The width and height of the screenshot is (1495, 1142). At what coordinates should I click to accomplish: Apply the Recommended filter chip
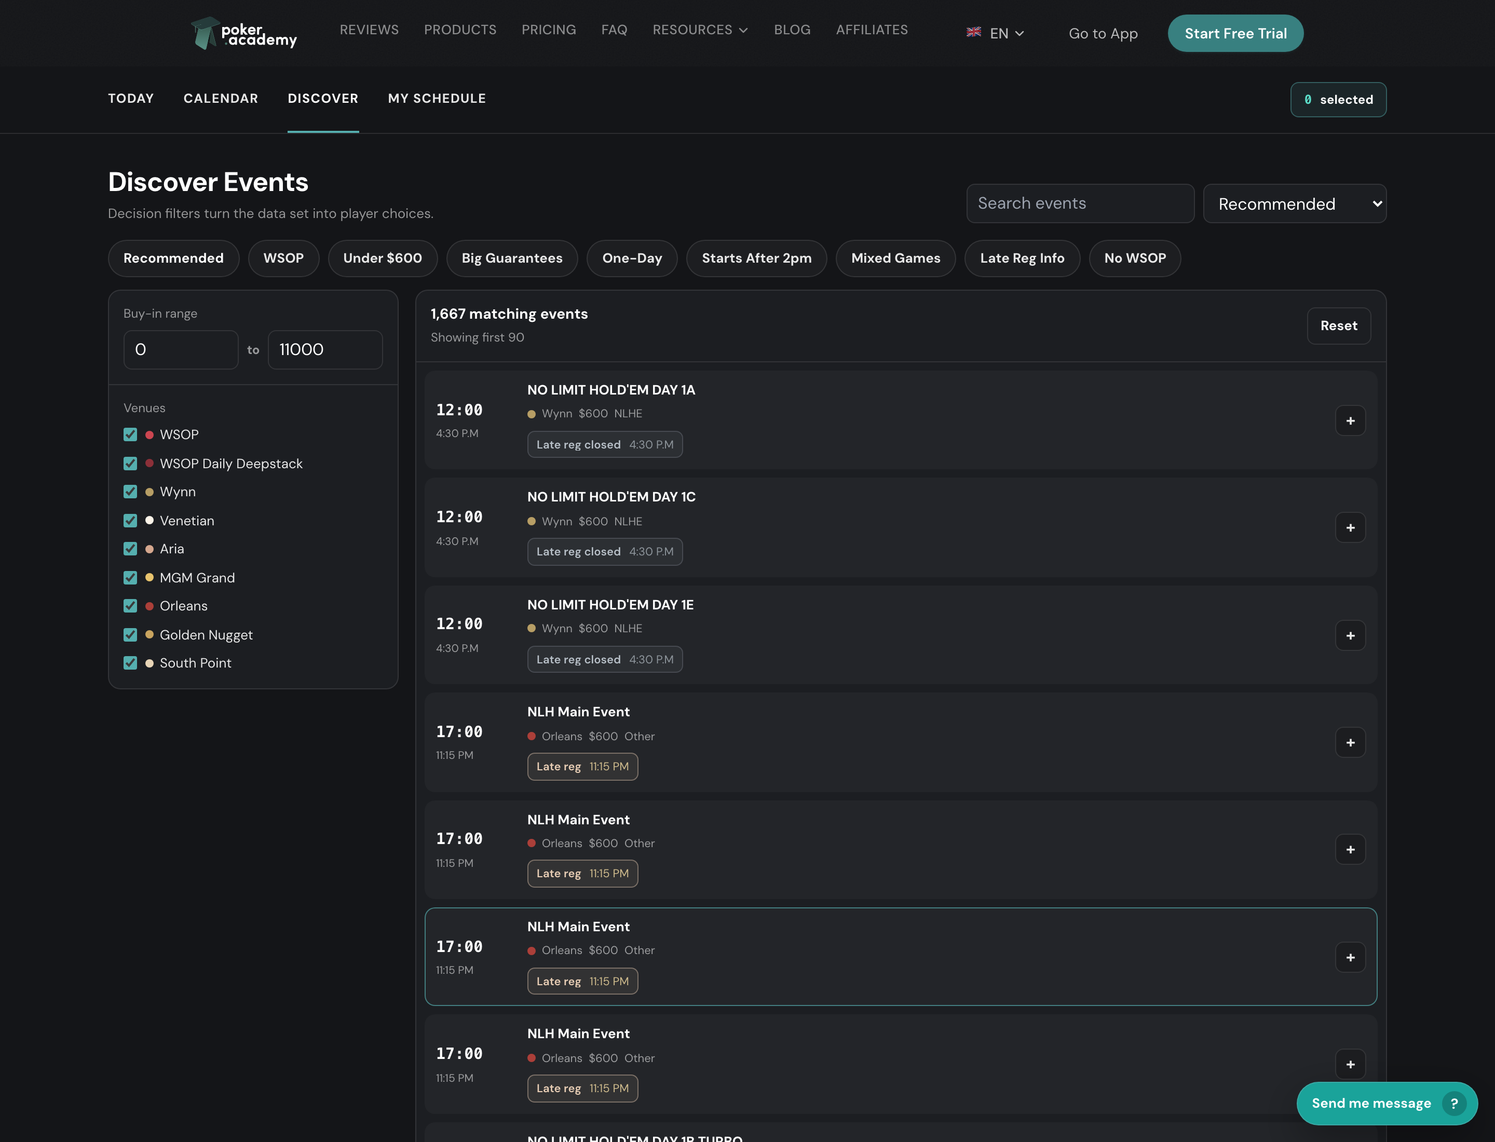(173, 259)
